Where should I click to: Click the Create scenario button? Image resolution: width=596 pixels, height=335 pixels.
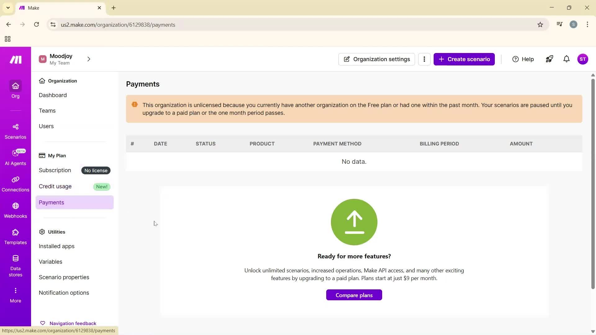coord(464,59)
